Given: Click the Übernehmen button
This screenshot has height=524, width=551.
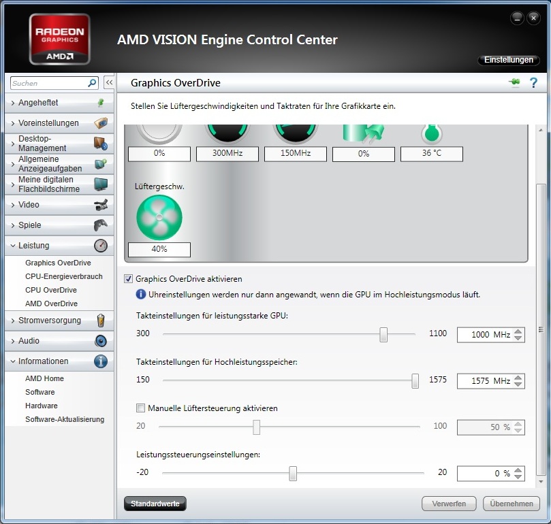Looking at the screenshot, I should [511, 504].
